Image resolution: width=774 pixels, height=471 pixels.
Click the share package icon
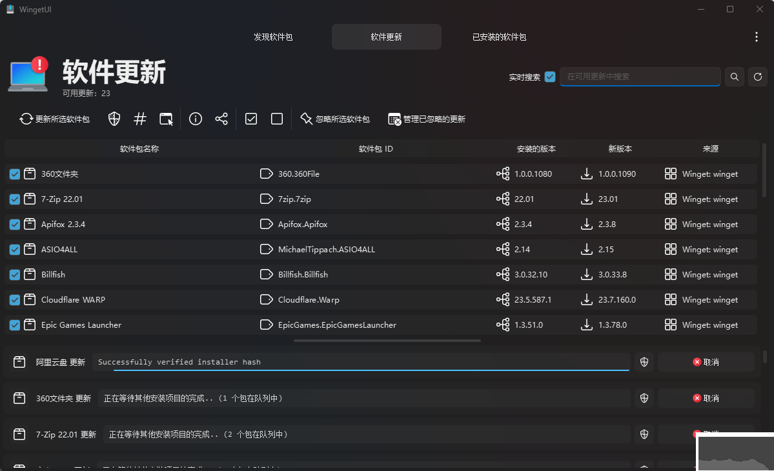(221, 119)
